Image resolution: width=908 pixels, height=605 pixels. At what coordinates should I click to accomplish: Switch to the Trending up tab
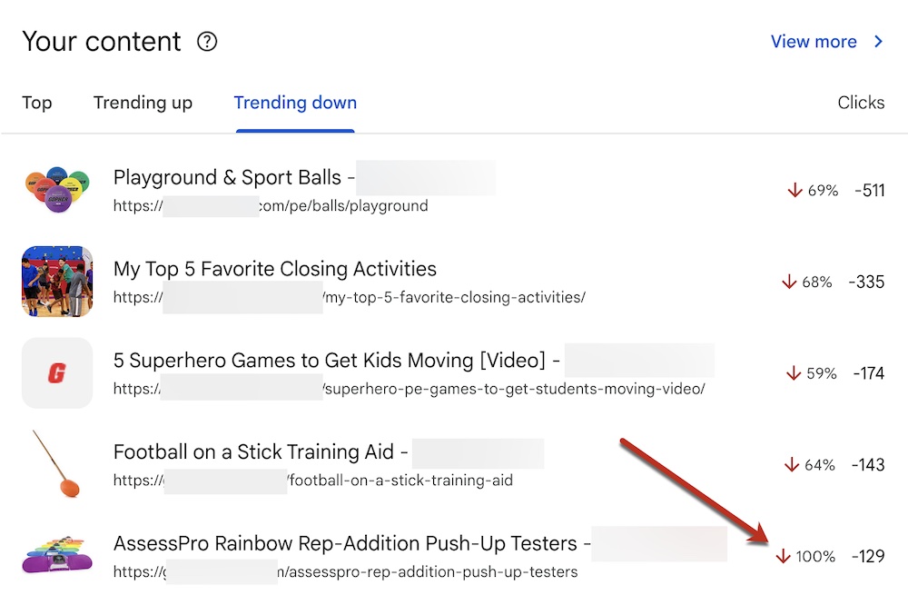[x=143, y=103]
